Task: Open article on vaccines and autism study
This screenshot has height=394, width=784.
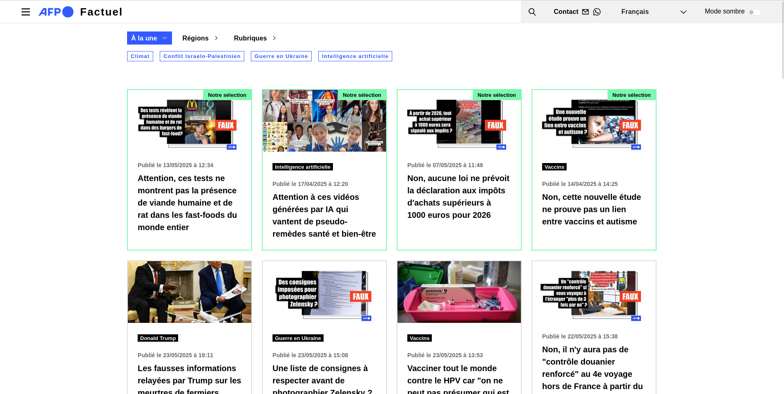Action: coord(591,209)
